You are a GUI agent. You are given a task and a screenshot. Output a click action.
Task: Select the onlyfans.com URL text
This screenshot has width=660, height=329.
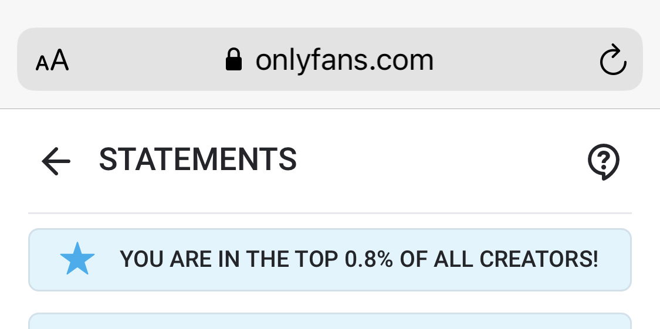click(x=344, y=60)
